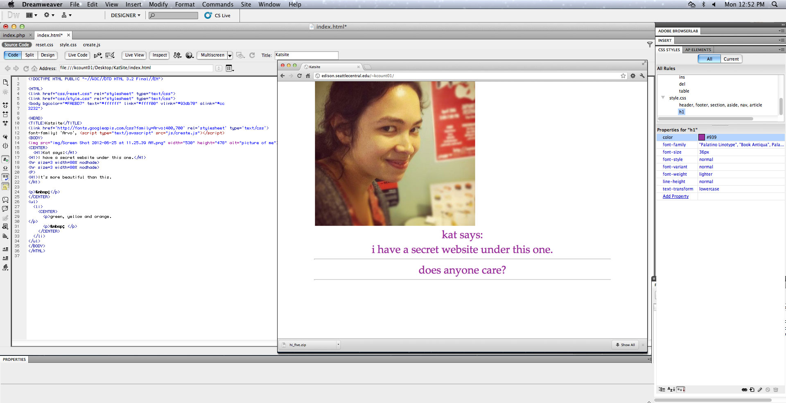This screenshot has width=786, height=403.
Task: Click the Show Category View icon
Action: [x=662, y=389]
